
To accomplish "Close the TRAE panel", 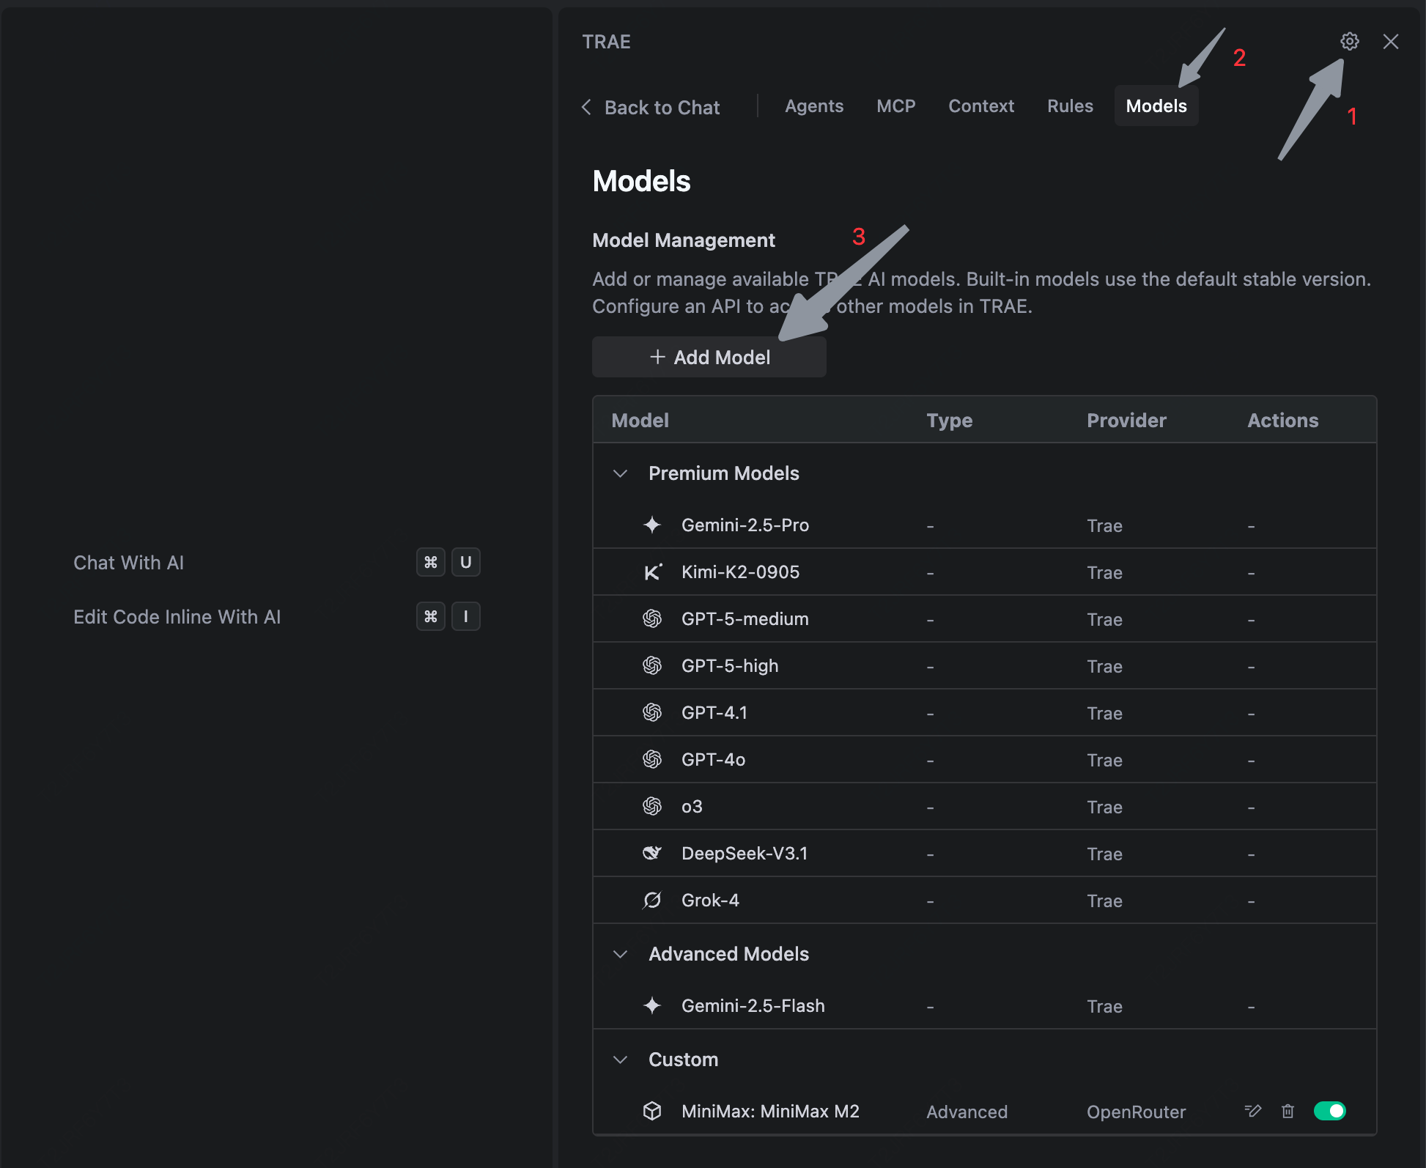I will coord(1390,41).
